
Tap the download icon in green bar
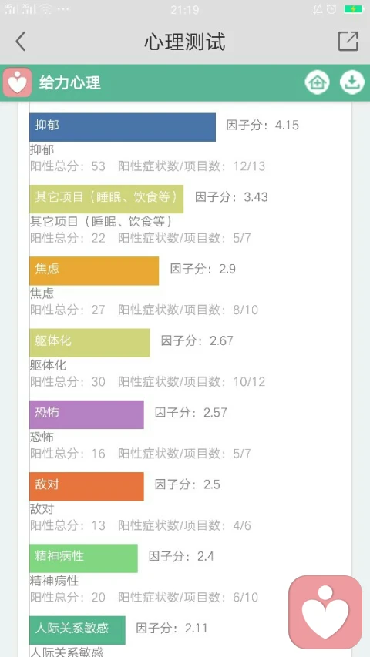click(x=352, y=82)
